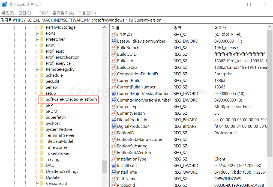
Task: Select the SecEdit tree key
Action: pos(52,81)
